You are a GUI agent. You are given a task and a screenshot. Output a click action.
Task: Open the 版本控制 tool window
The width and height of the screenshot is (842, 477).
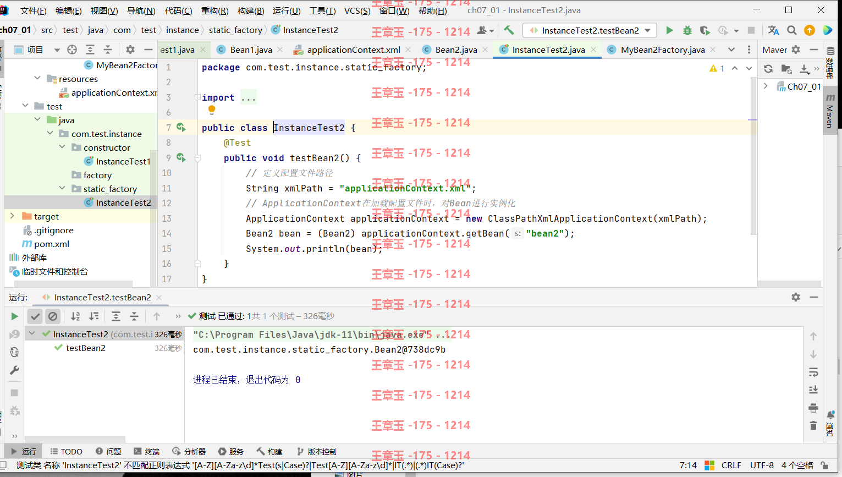pos(316,452)
